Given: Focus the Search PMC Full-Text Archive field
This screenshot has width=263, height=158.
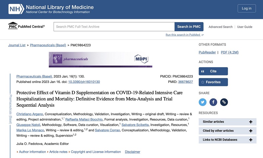Looking at the screenshot, I should click(x=114, y=27).
